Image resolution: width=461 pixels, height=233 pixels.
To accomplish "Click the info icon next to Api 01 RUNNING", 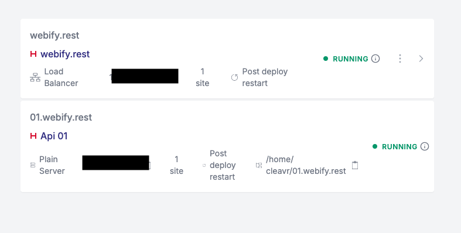I will click(x=425, y=146).
